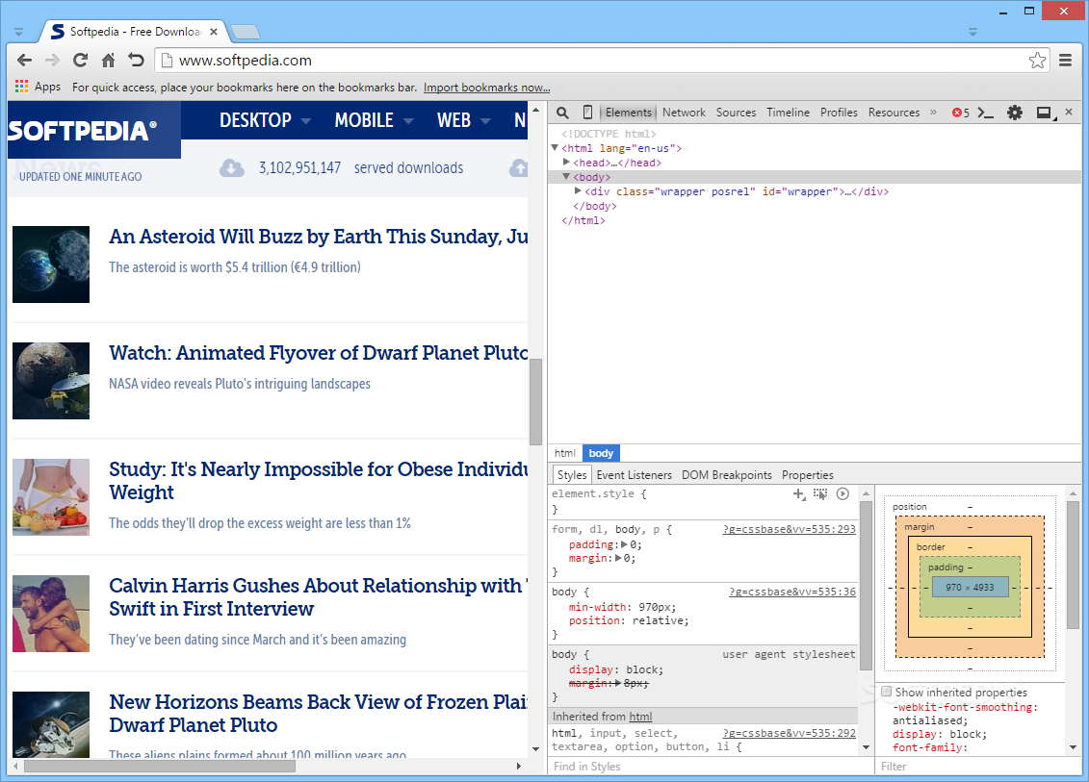Open stylesheet link cssbase 535:36
The image size is (1089, 782).
[791, 592]
